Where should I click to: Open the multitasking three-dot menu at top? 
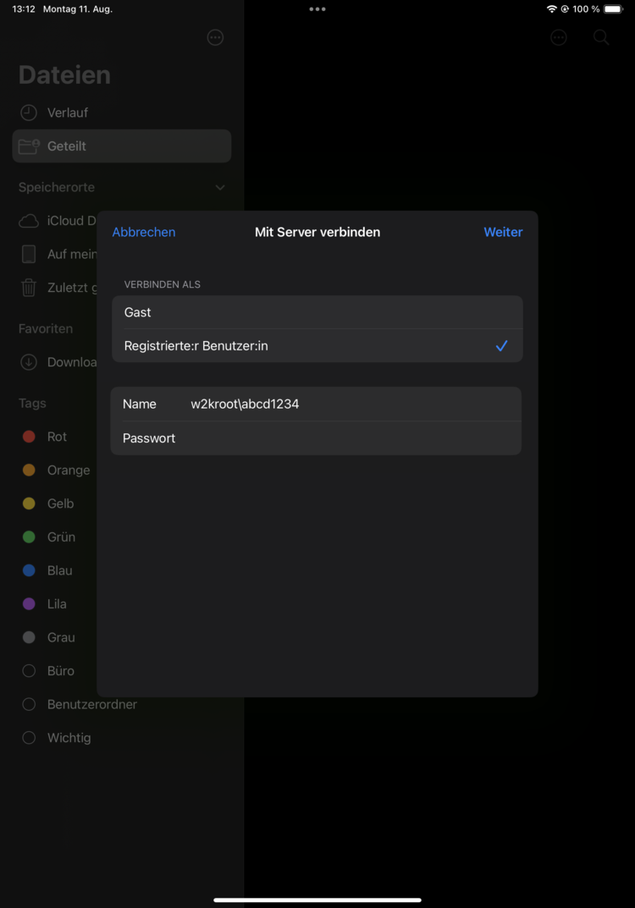[317, 9]
